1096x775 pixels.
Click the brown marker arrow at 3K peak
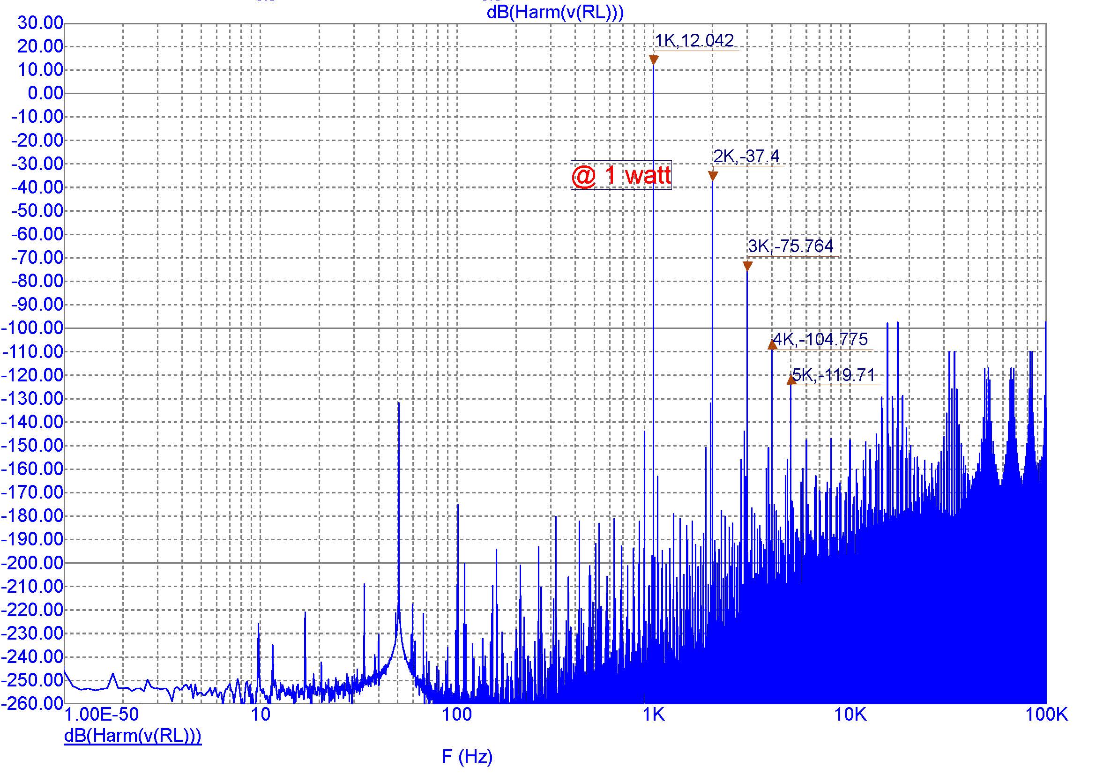[747, 266]
